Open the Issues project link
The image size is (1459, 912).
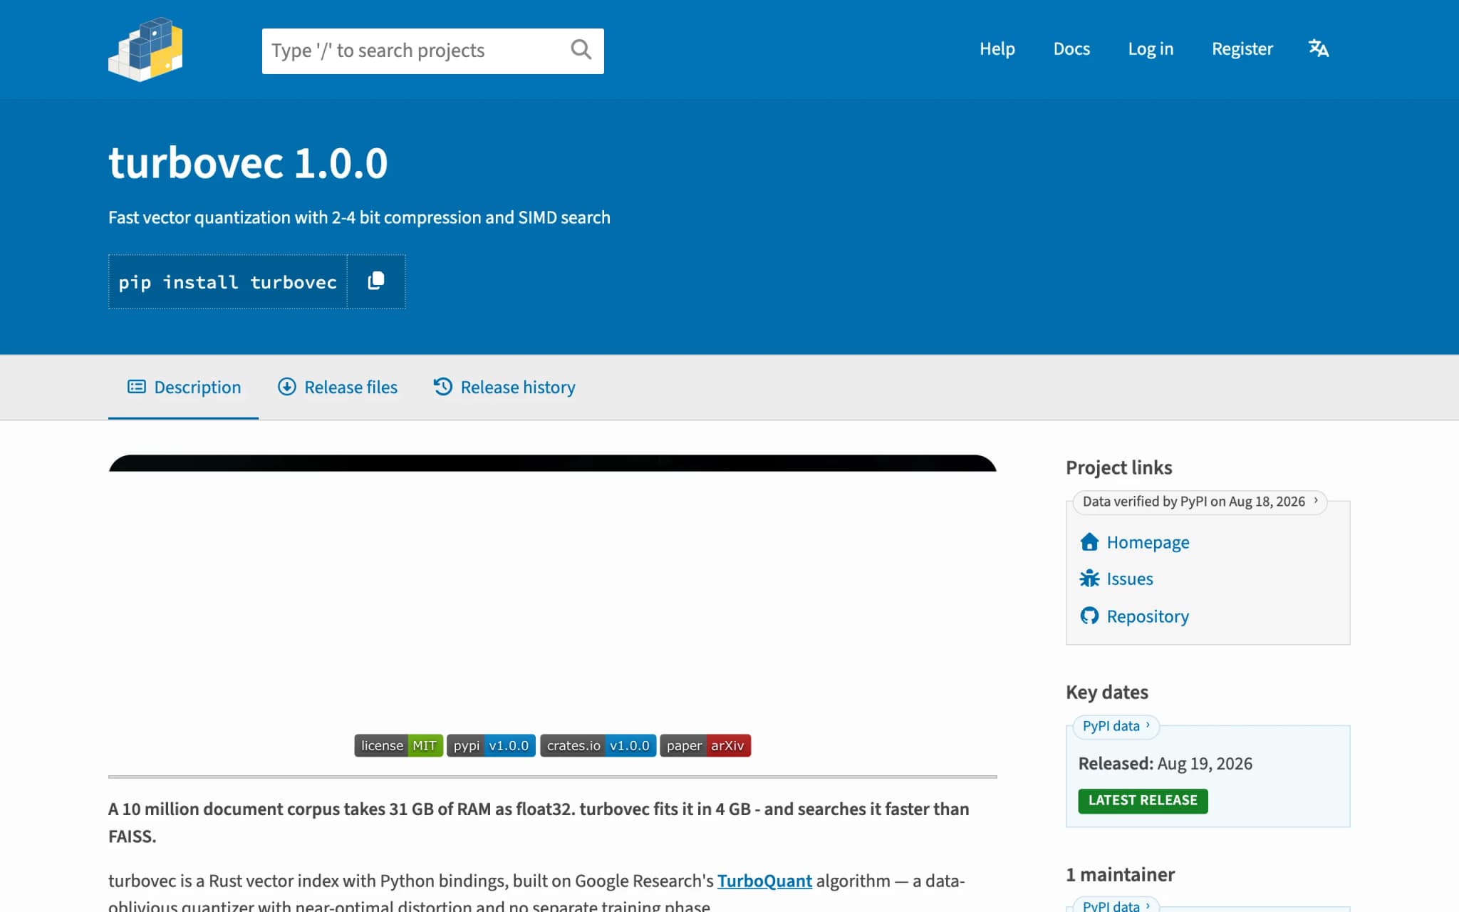tap(1130, 579)
